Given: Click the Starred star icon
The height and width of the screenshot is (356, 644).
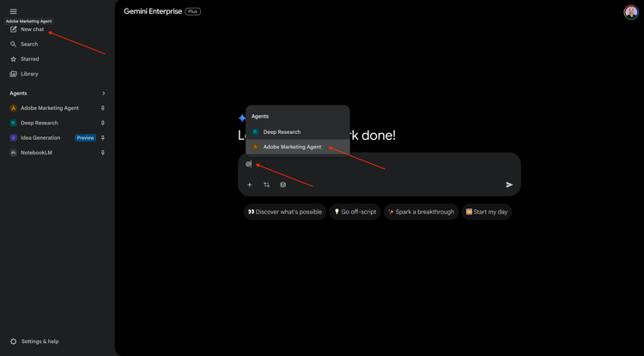Looking at the screenshot, I should (13, 59).
